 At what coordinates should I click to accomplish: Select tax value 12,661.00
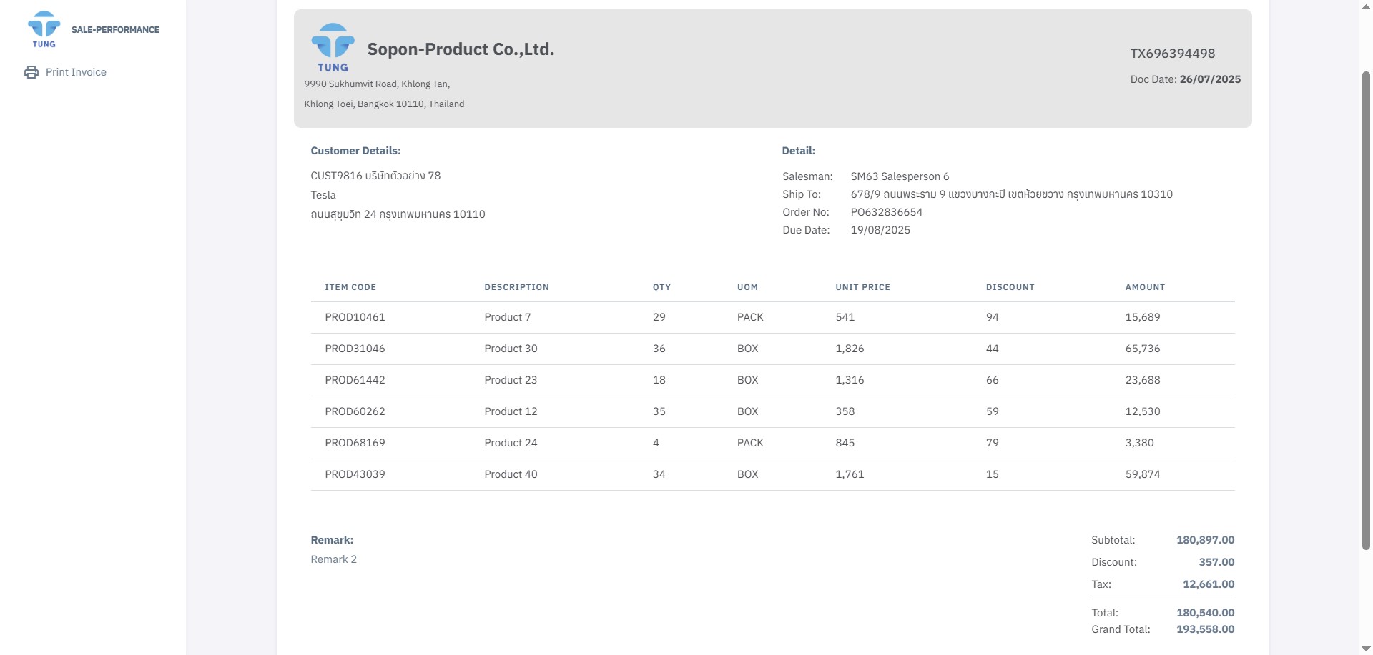(1209, 584)
